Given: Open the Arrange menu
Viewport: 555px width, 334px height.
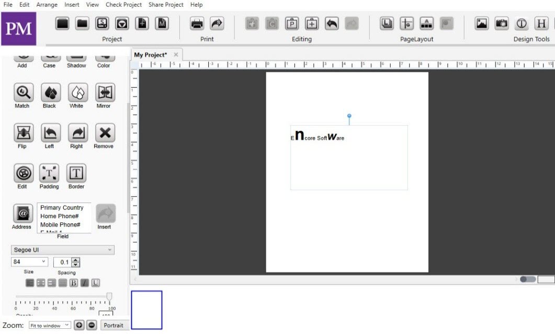Looking at the screenshot, I should click(x=47, y=5).
